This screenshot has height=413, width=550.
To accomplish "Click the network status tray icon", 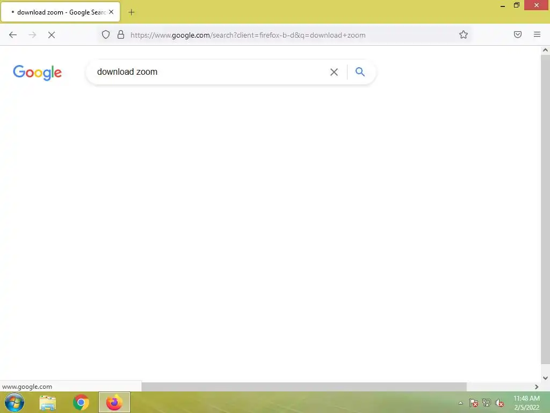I will coord(487,403).
